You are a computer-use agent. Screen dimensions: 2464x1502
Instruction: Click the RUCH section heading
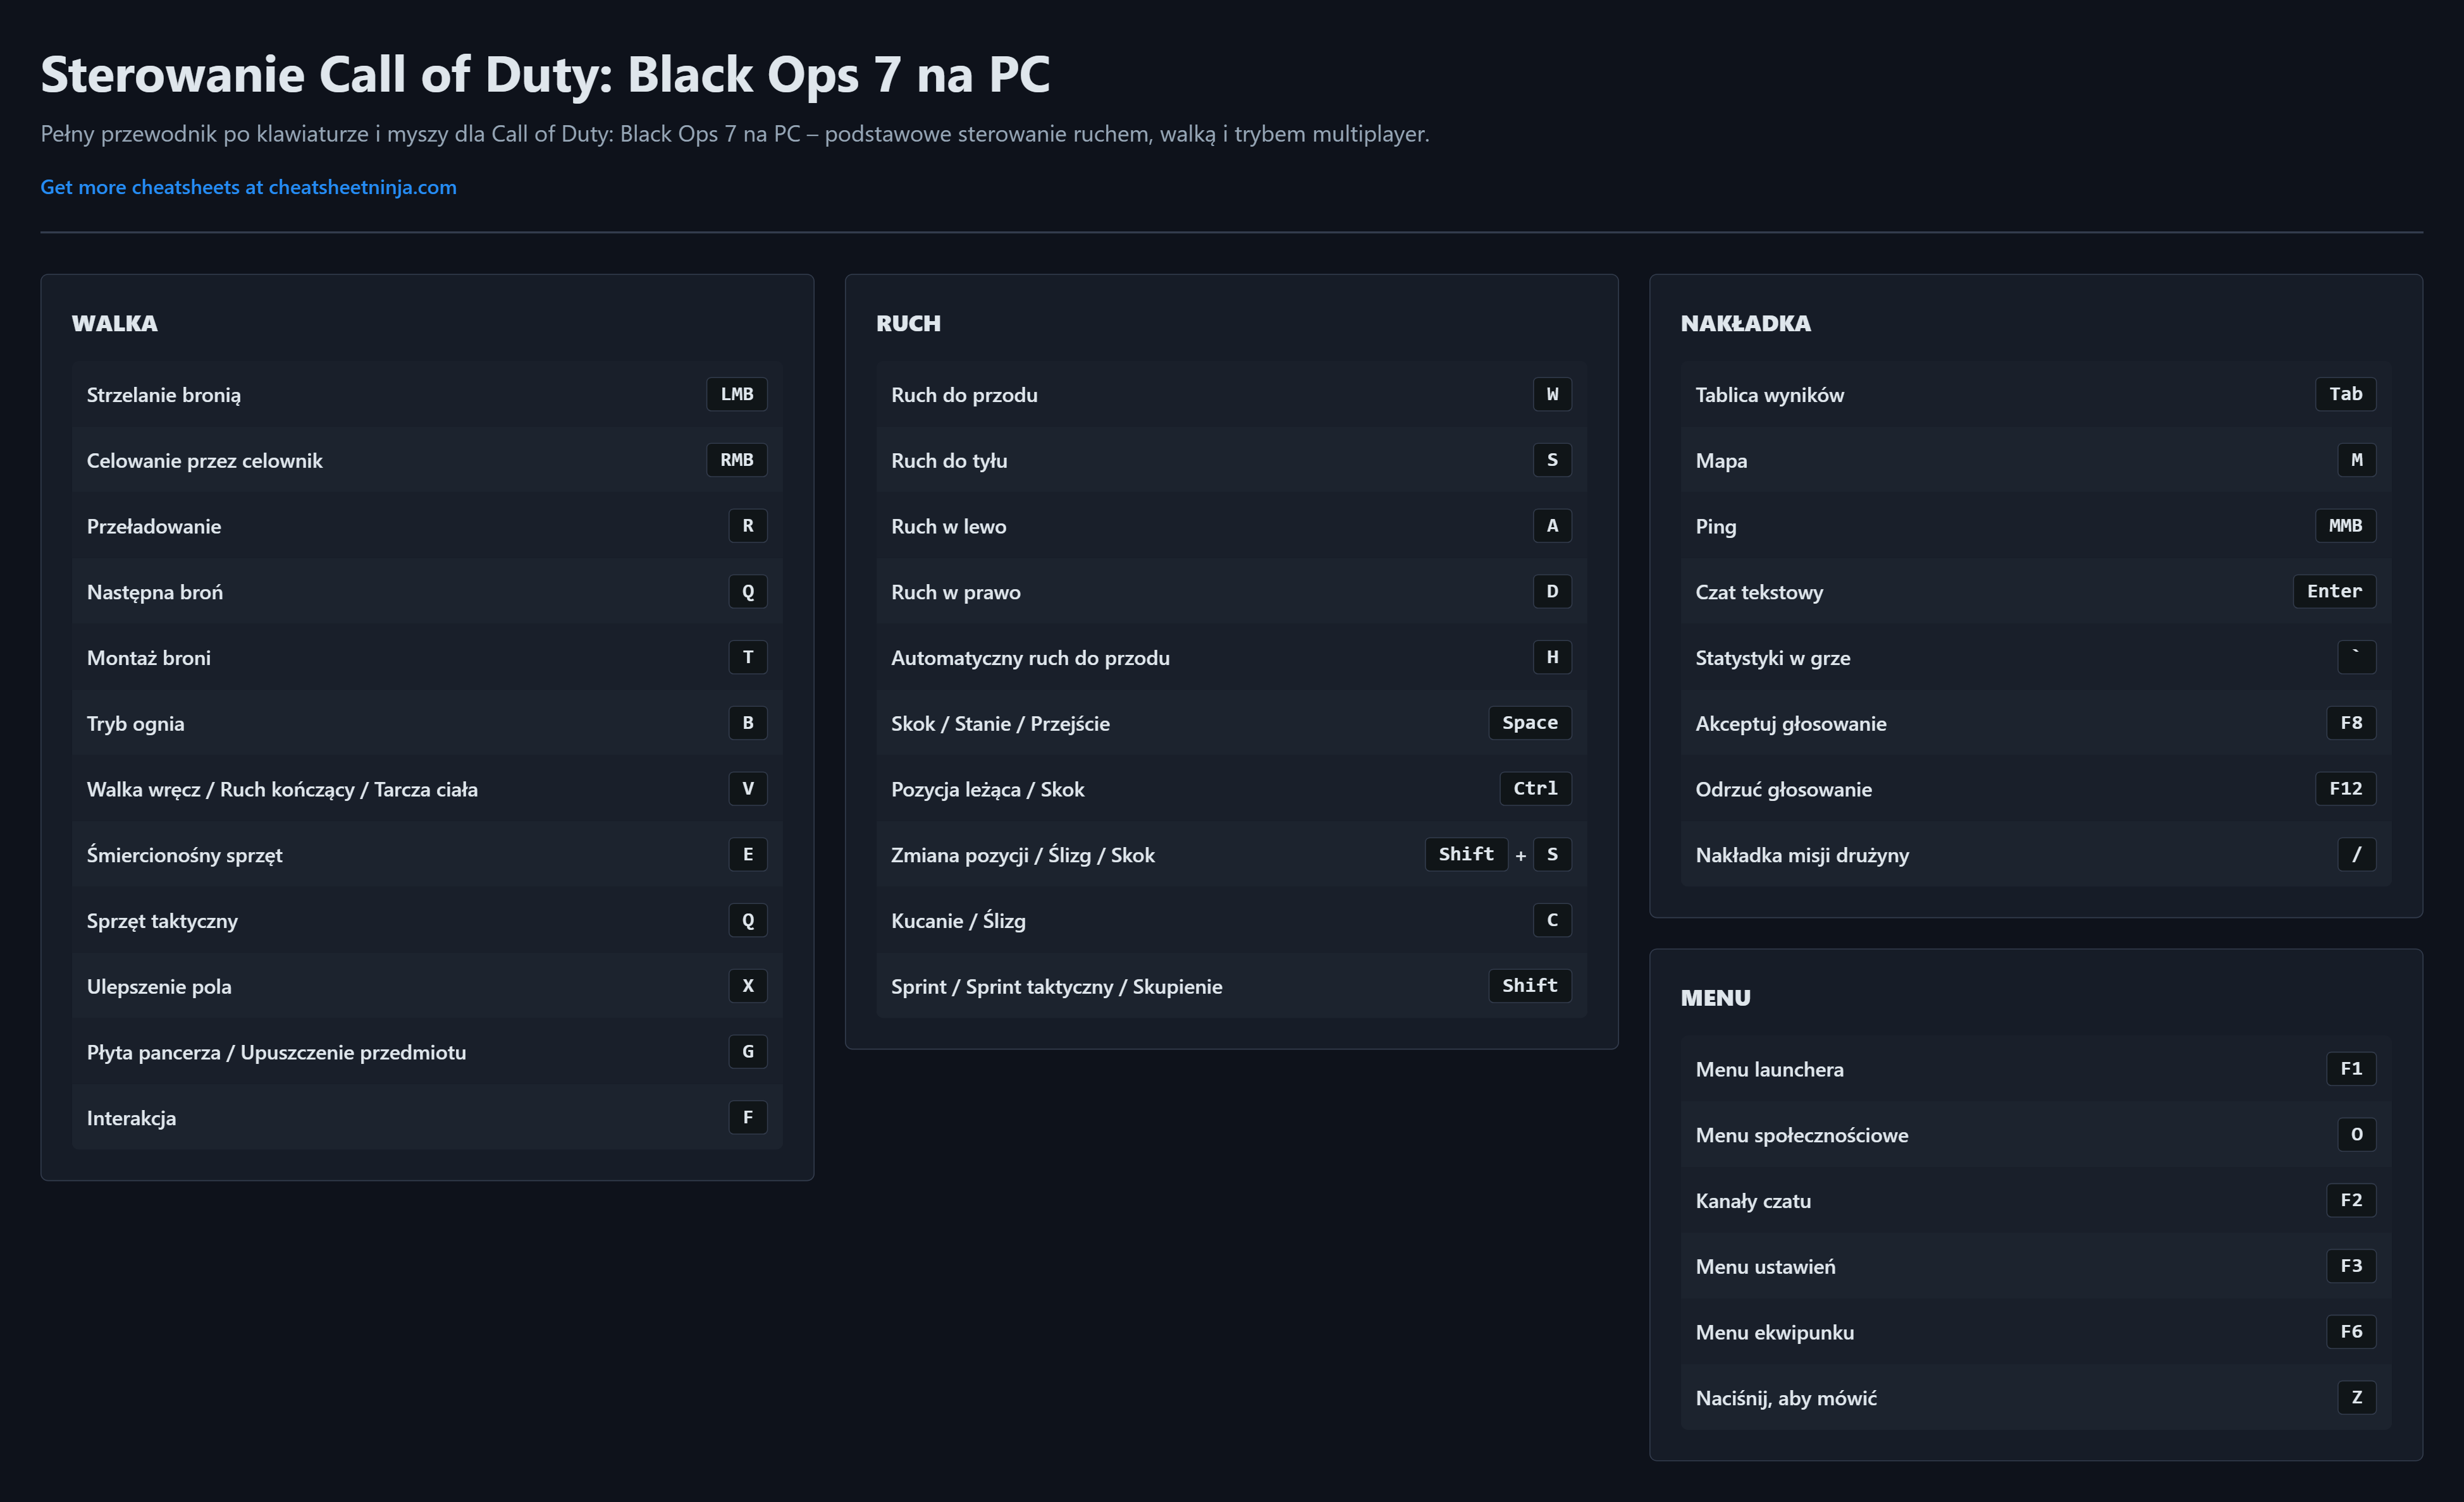coord(908,324)
